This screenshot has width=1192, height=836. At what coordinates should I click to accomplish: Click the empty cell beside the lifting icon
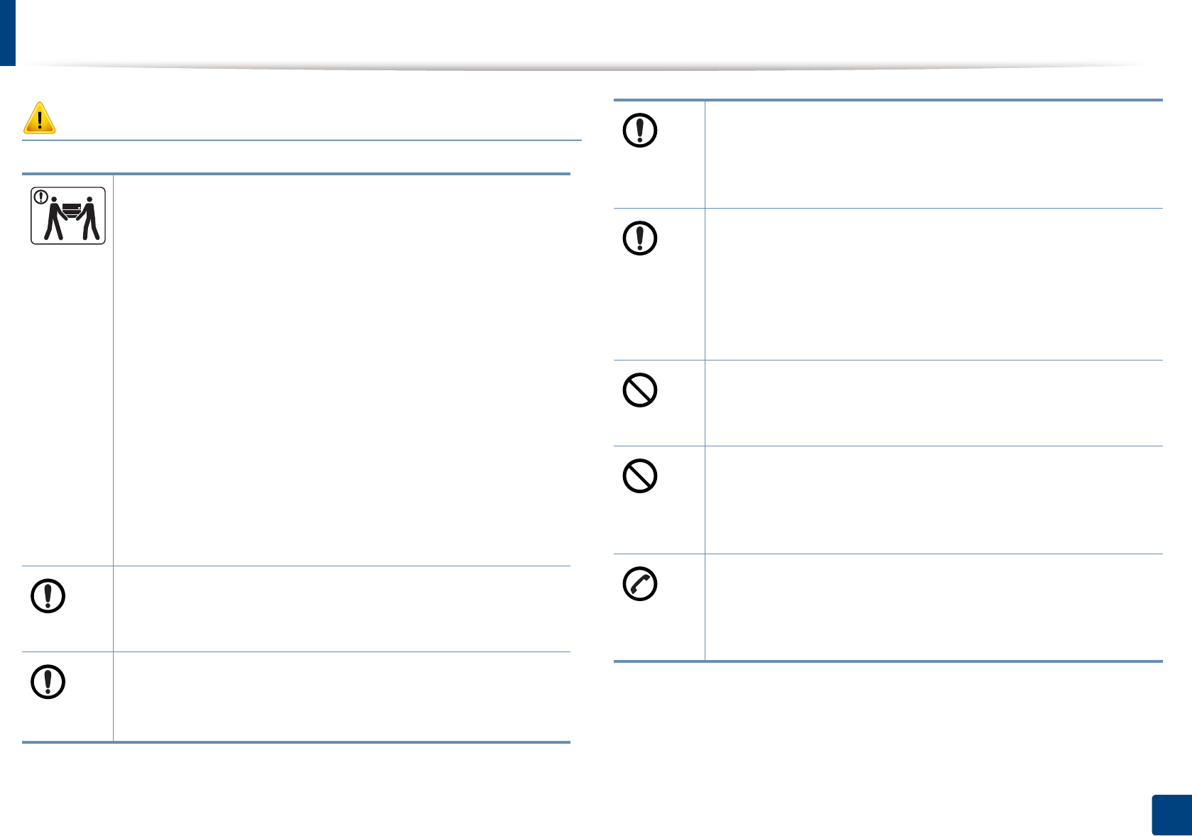click(x=341, y=370)
